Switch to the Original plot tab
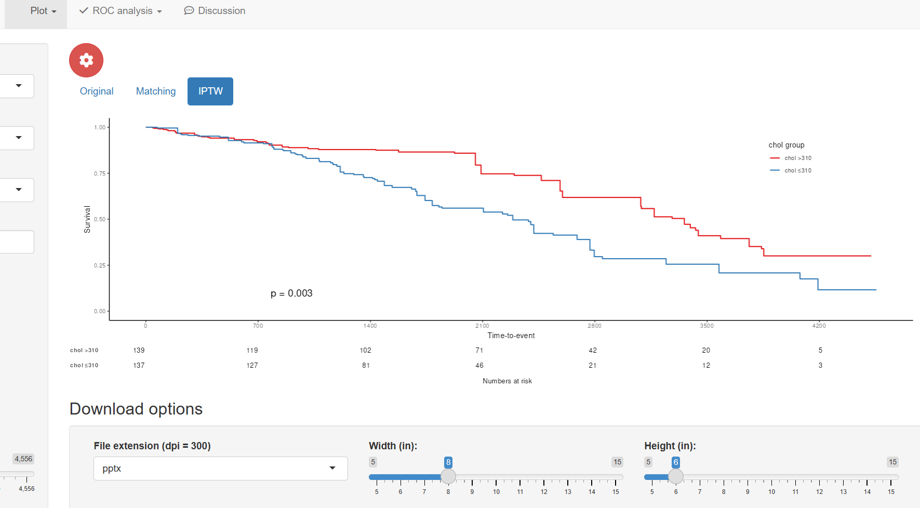The image size is (920, 508). pyautogui.click(x=97, y=91)
